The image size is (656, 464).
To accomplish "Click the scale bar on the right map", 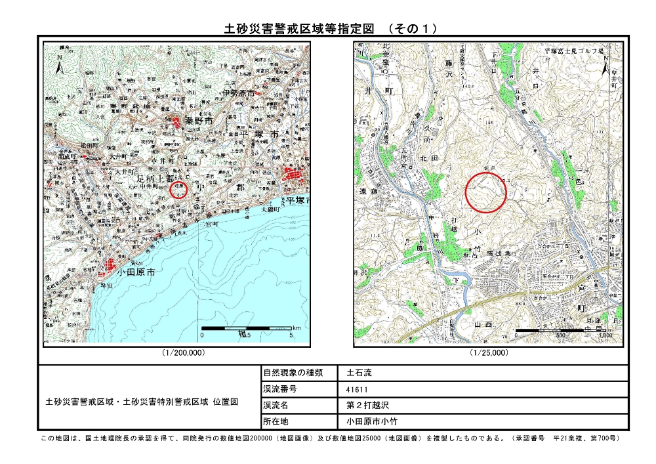I will [560, 330].
